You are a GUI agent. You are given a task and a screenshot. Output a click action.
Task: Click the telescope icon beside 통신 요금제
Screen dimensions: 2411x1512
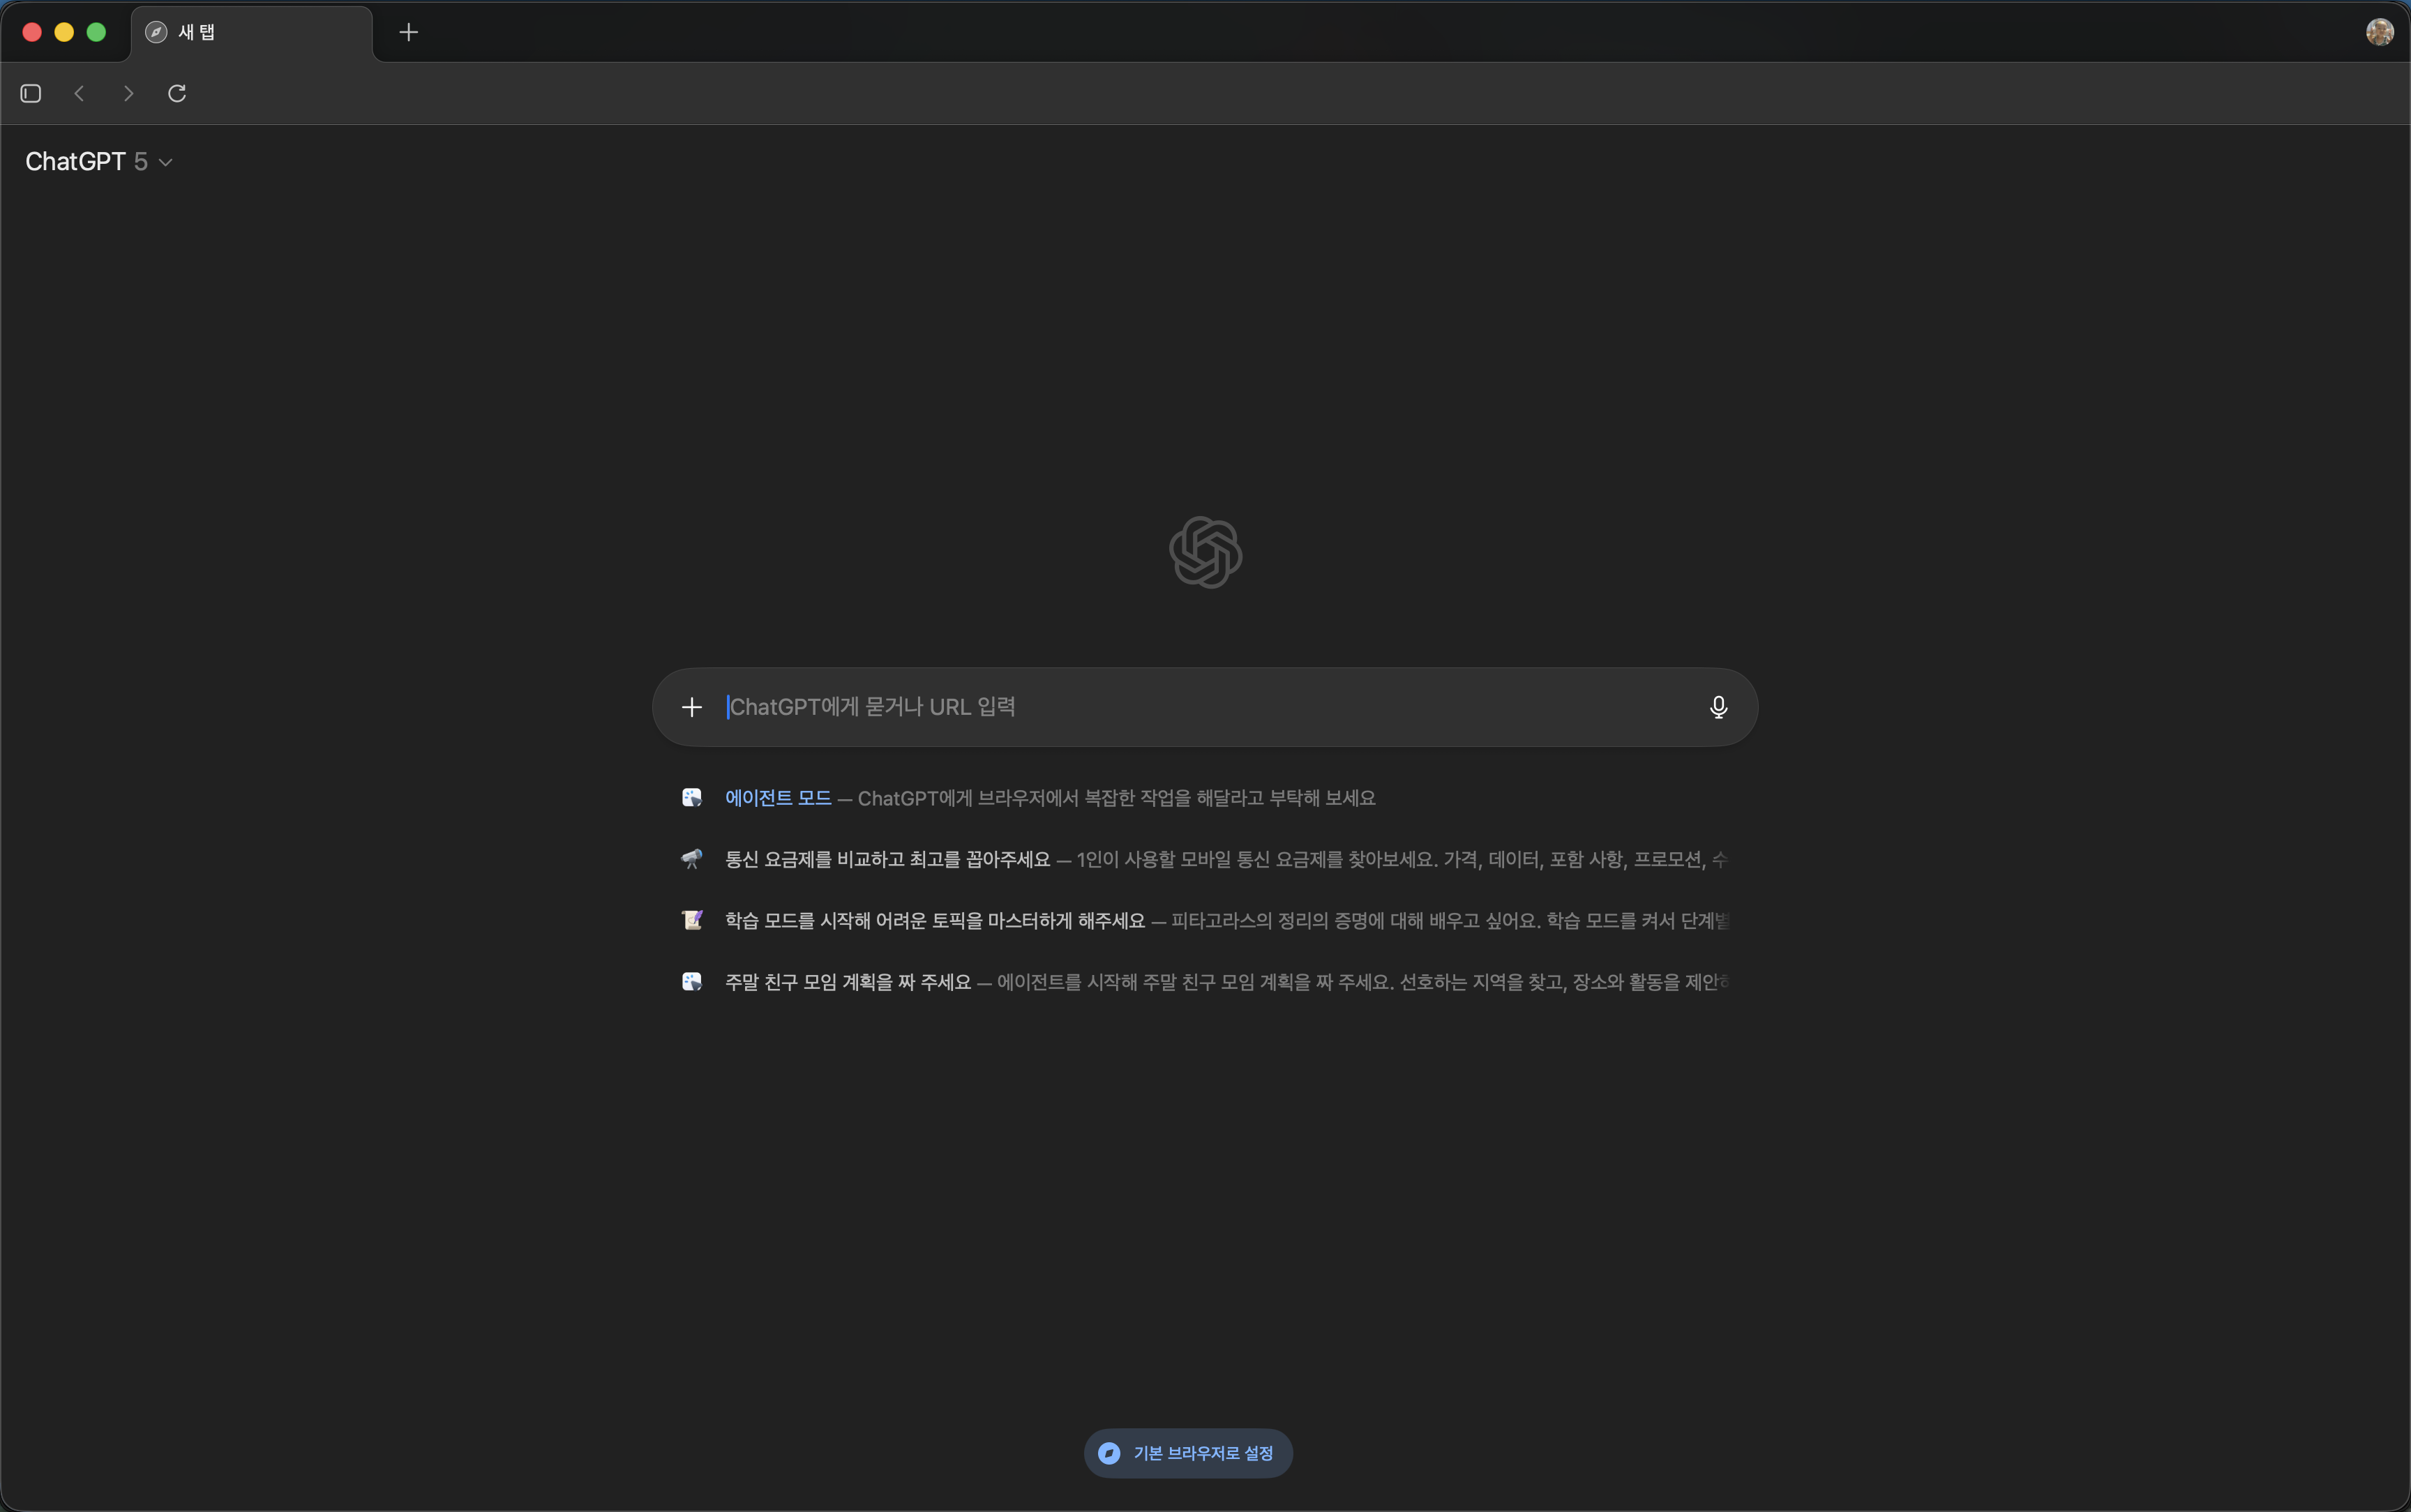(x=692, y=859)
